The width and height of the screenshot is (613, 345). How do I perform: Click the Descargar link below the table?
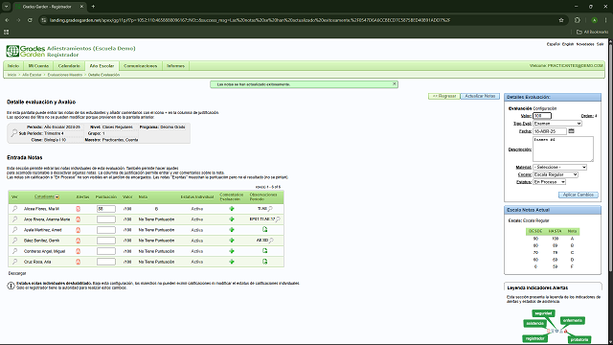click(x=17, y=273)
